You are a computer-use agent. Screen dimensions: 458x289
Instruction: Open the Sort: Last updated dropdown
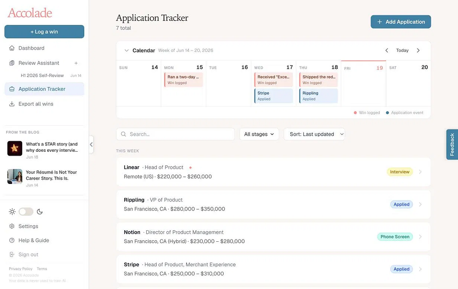pos(314,134)
